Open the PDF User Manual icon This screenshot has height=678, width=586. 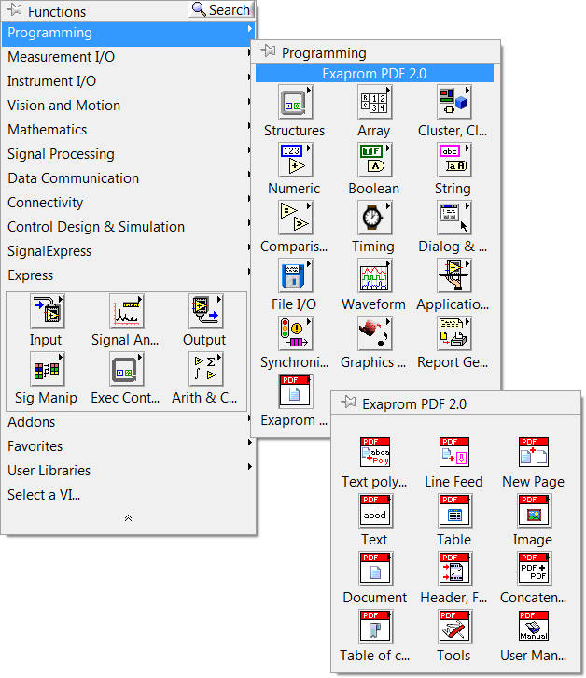tap(534, 626)
